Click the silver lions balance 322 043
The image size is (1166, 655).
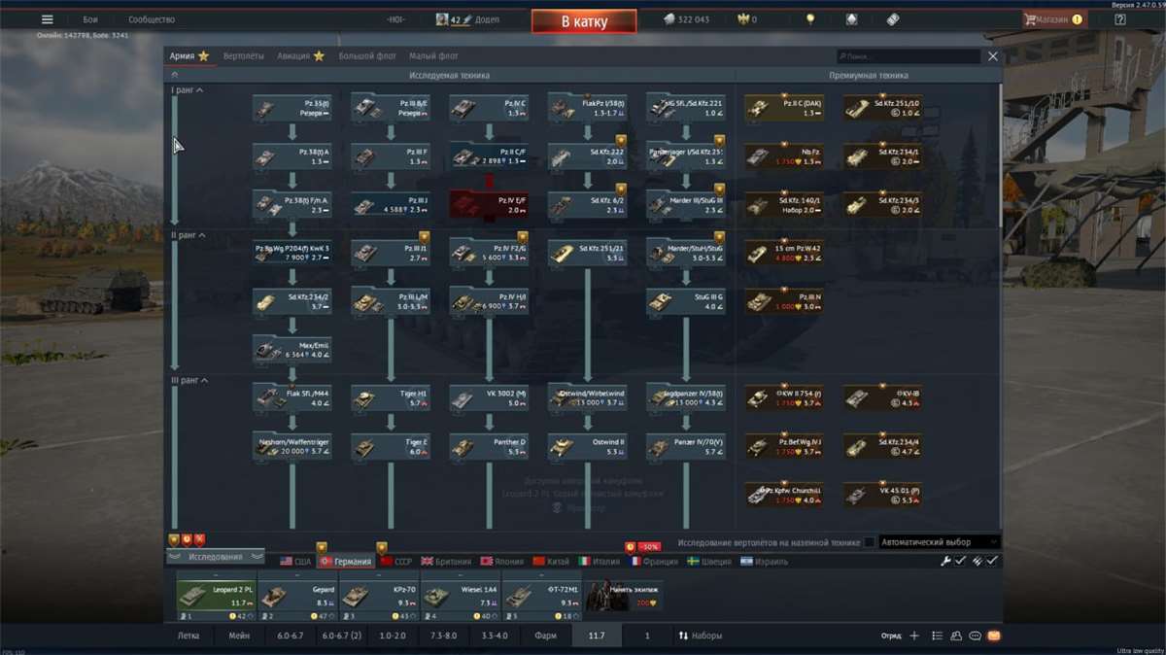coord(686,19)
